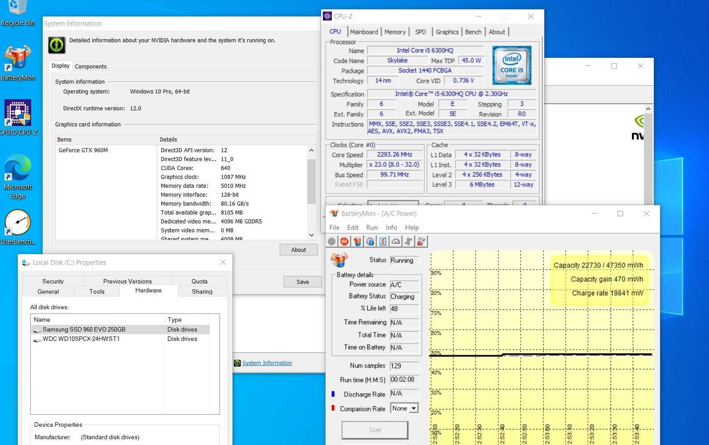Click the About button in System Information

coord(299,250)
